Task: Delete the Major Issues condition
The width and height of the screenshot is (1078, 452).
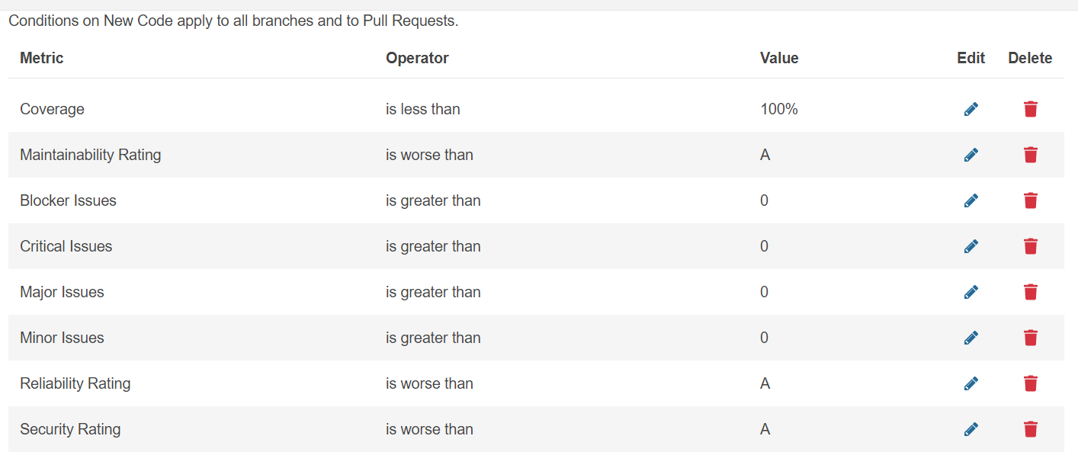Action: pos(1030,292)
